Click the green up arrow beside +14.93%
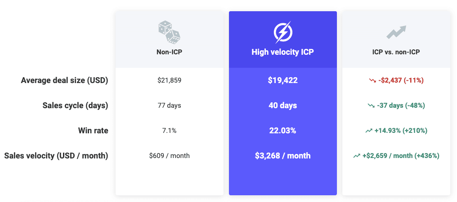Image resolution: width=457 pixels, height=202 pixels. [369, 131]
